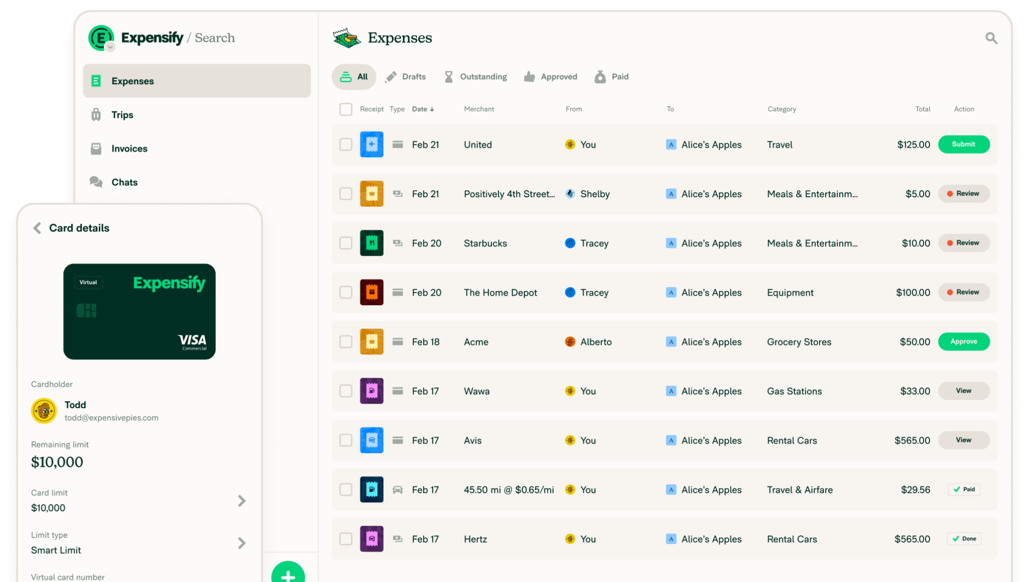Switch to the Drafts tab
This screenshot has height=582, width=1033.
tap(406, 77)
